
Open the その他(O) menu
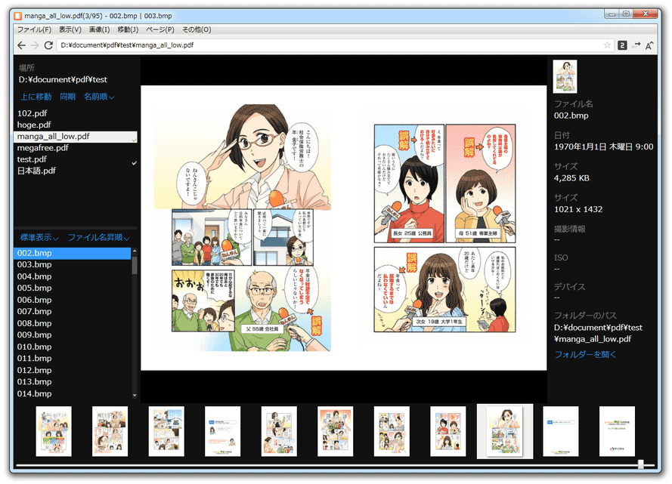(197, 29)
